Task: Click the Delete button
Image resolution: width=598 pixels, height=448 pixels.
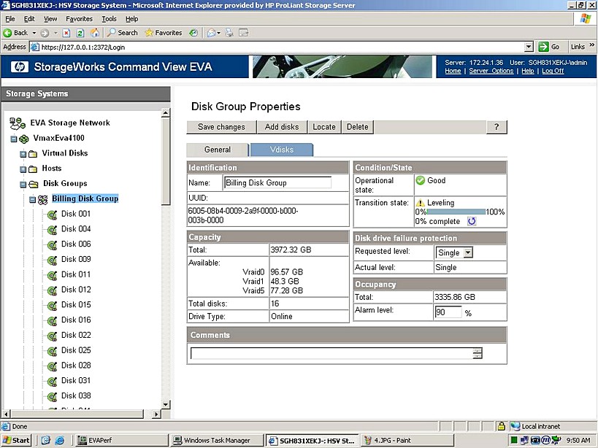Action: pyautogui.click(x=357, y=127)
